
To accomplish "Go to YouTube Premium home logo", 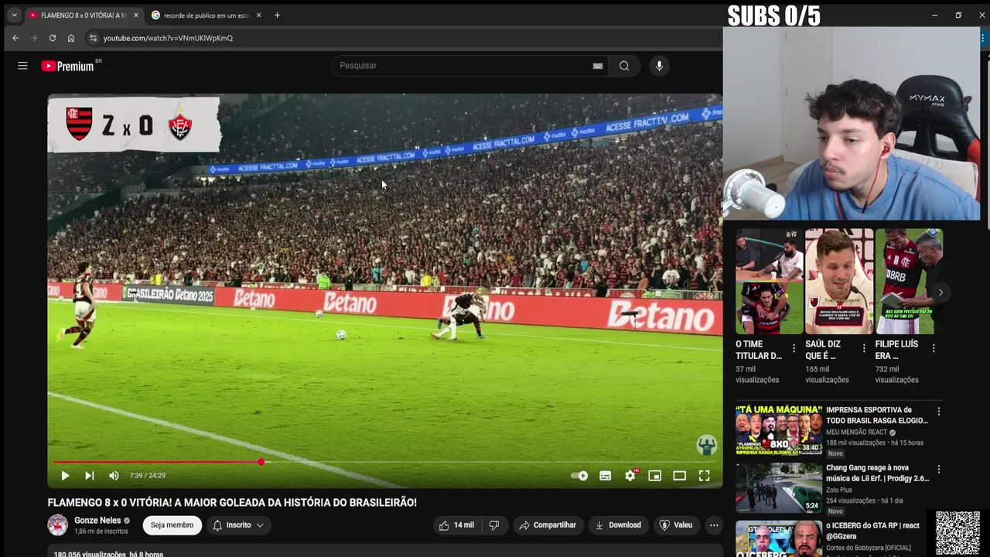I will [x=68, y=66].
